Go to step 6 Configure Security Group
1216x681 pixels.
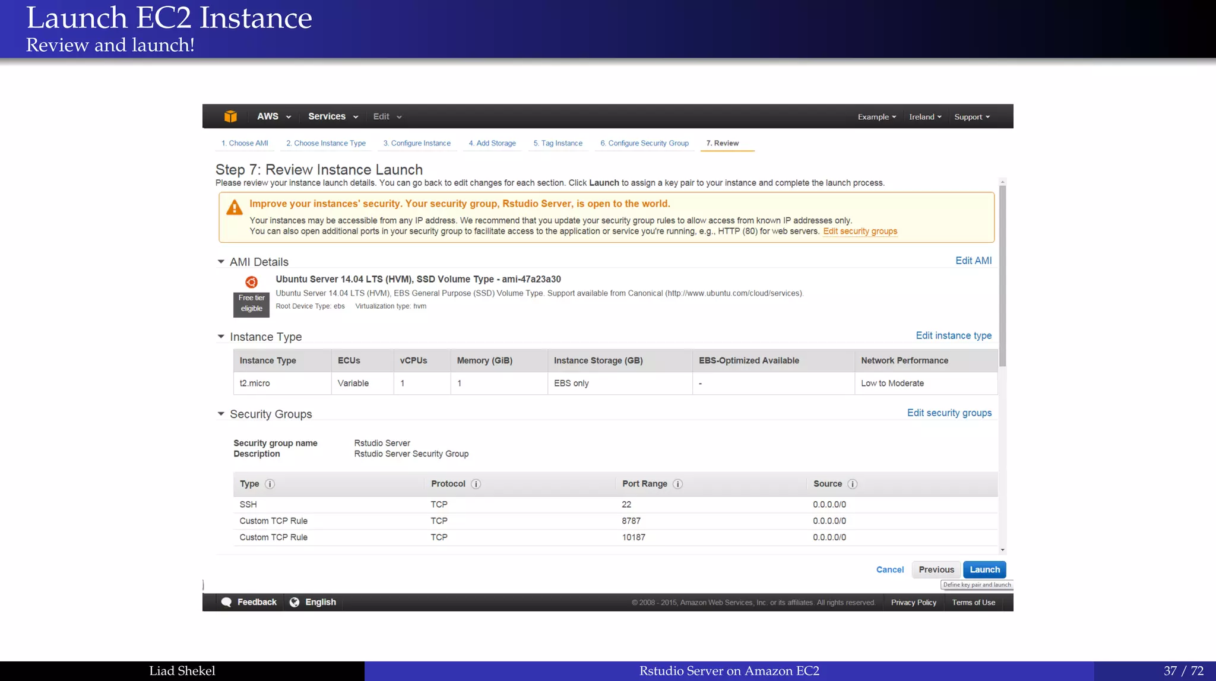[x=645, y=143]
